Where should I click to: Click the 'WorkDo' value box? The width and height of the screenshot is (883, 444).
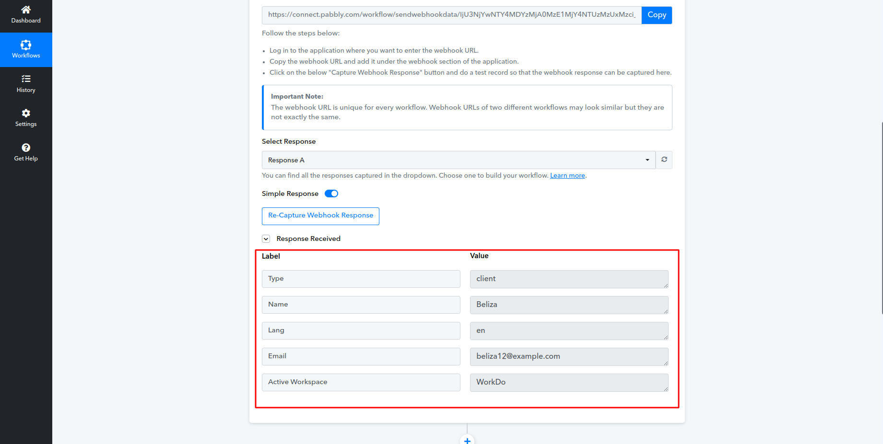[569, 383]
